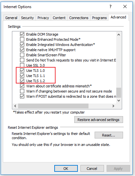Confirm with the OK button

(66, 169)
